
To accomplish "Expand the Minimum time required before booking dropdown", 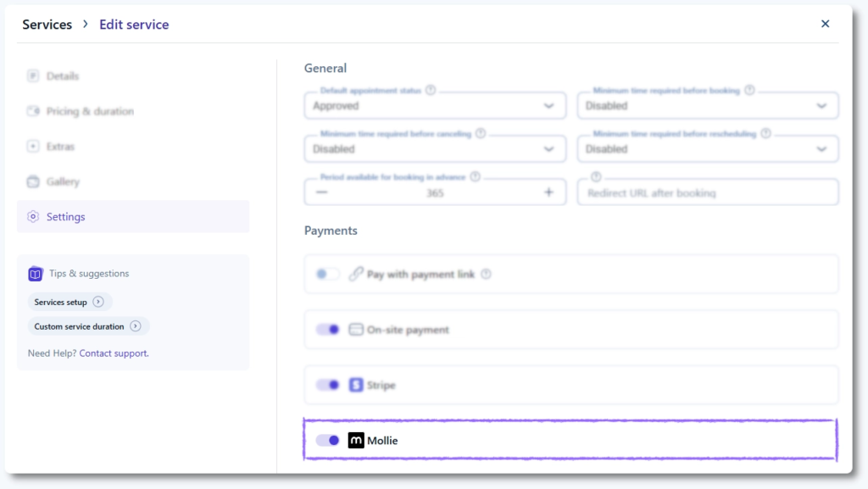I will [x=708, y=106].
